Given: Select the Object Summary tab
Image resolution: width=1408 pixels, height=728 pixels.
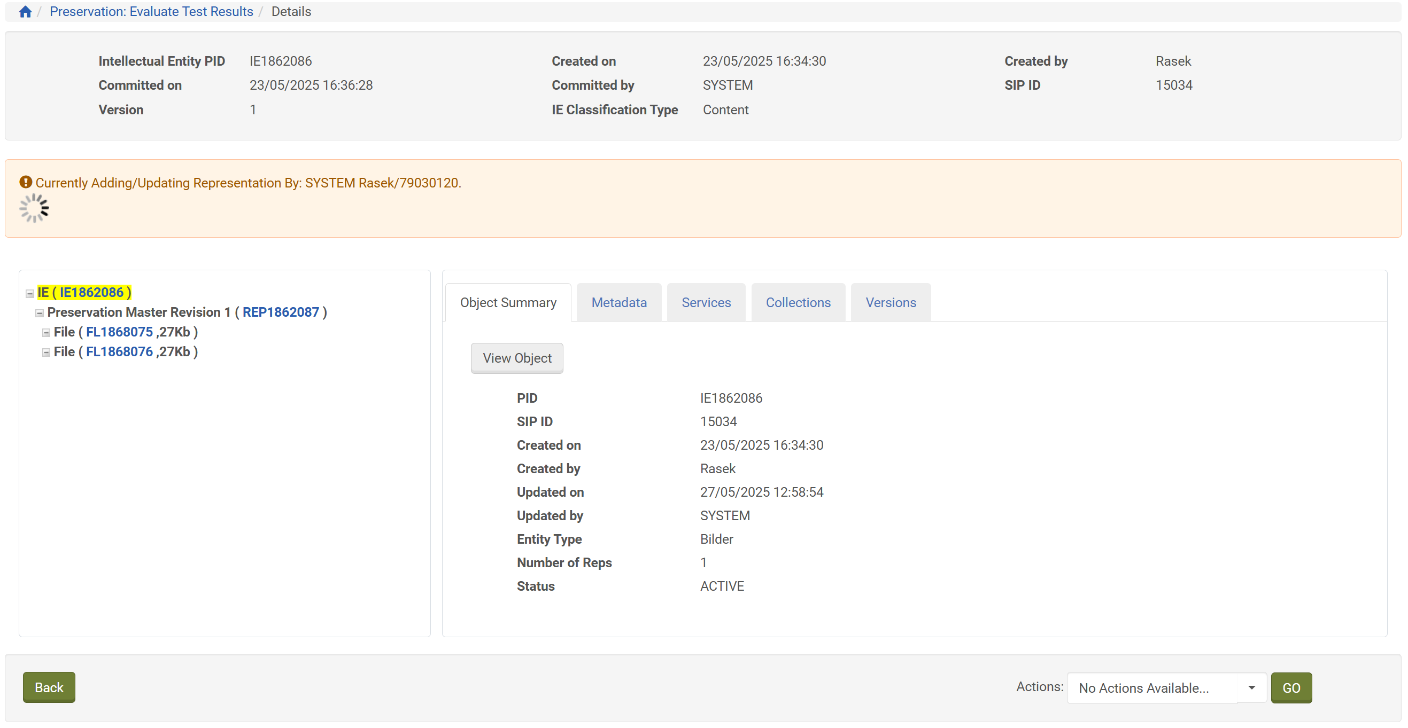Looking at the screenshot, I should pyautogui.click(x=508, y=302).
